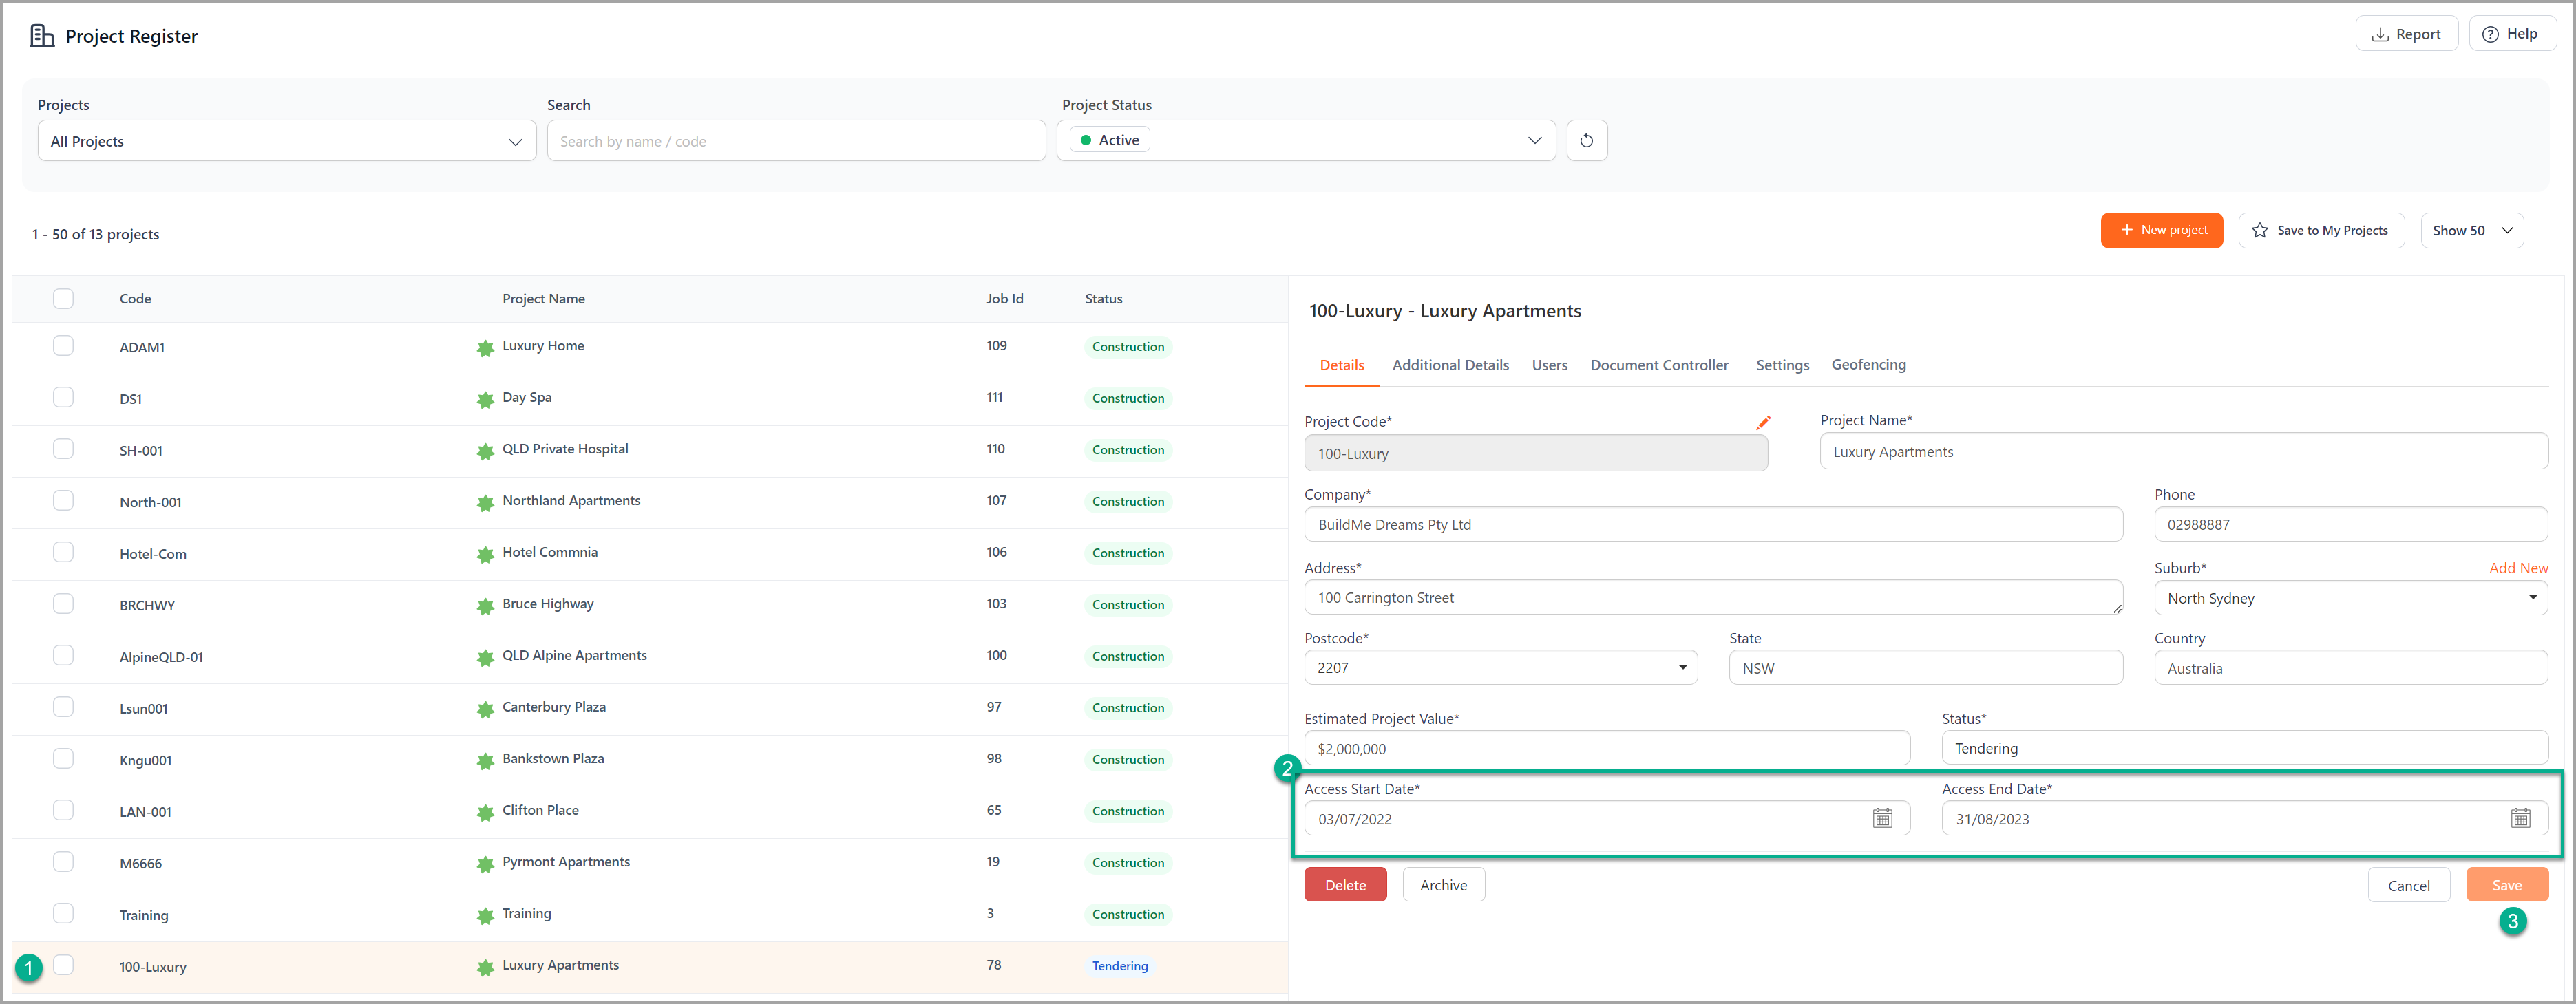Click green star icon beside Canterbury Plaza
Image resolution: width=2576 pixels, height=1004 pixels.
485,709
